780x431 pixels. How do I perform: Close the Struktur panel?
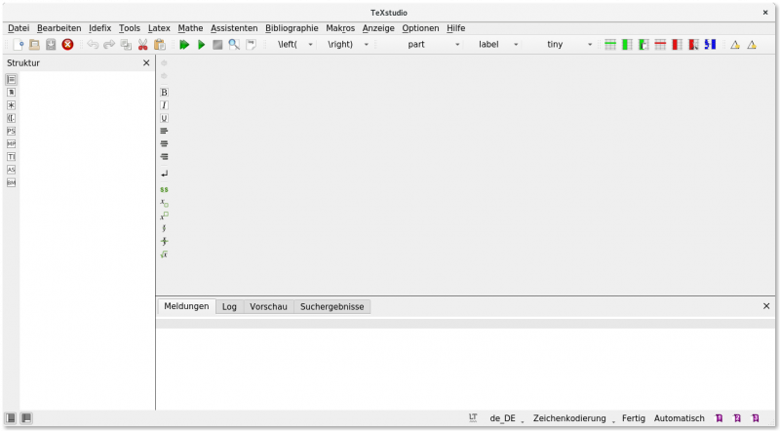pyautogui.click(x=146, y=62)
